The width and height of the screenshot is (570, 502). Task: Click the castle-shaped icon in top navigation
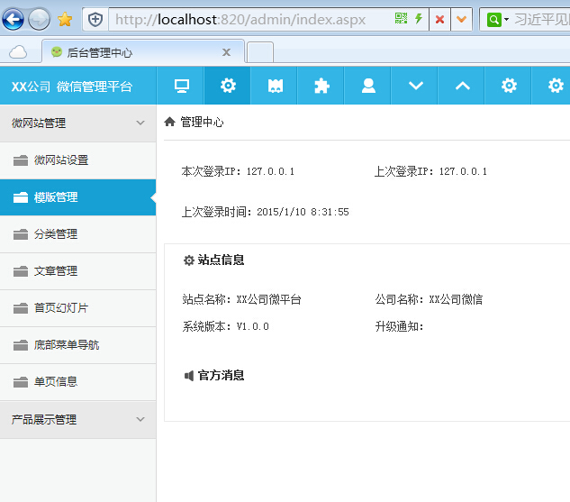point(276,86)
